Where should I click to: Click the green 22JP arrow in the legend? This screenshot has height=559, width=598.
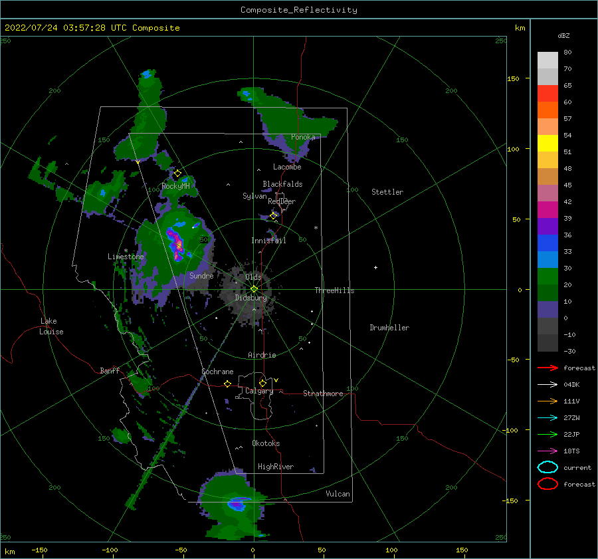548,434
